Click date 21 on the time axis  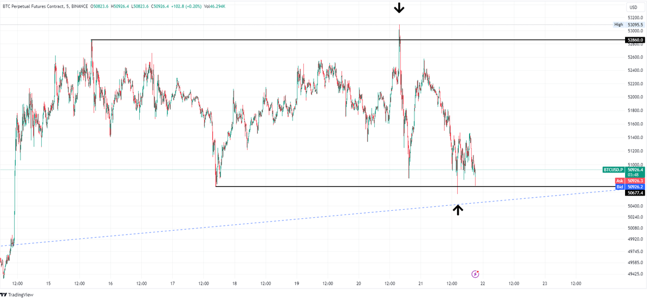coord(421,283)
